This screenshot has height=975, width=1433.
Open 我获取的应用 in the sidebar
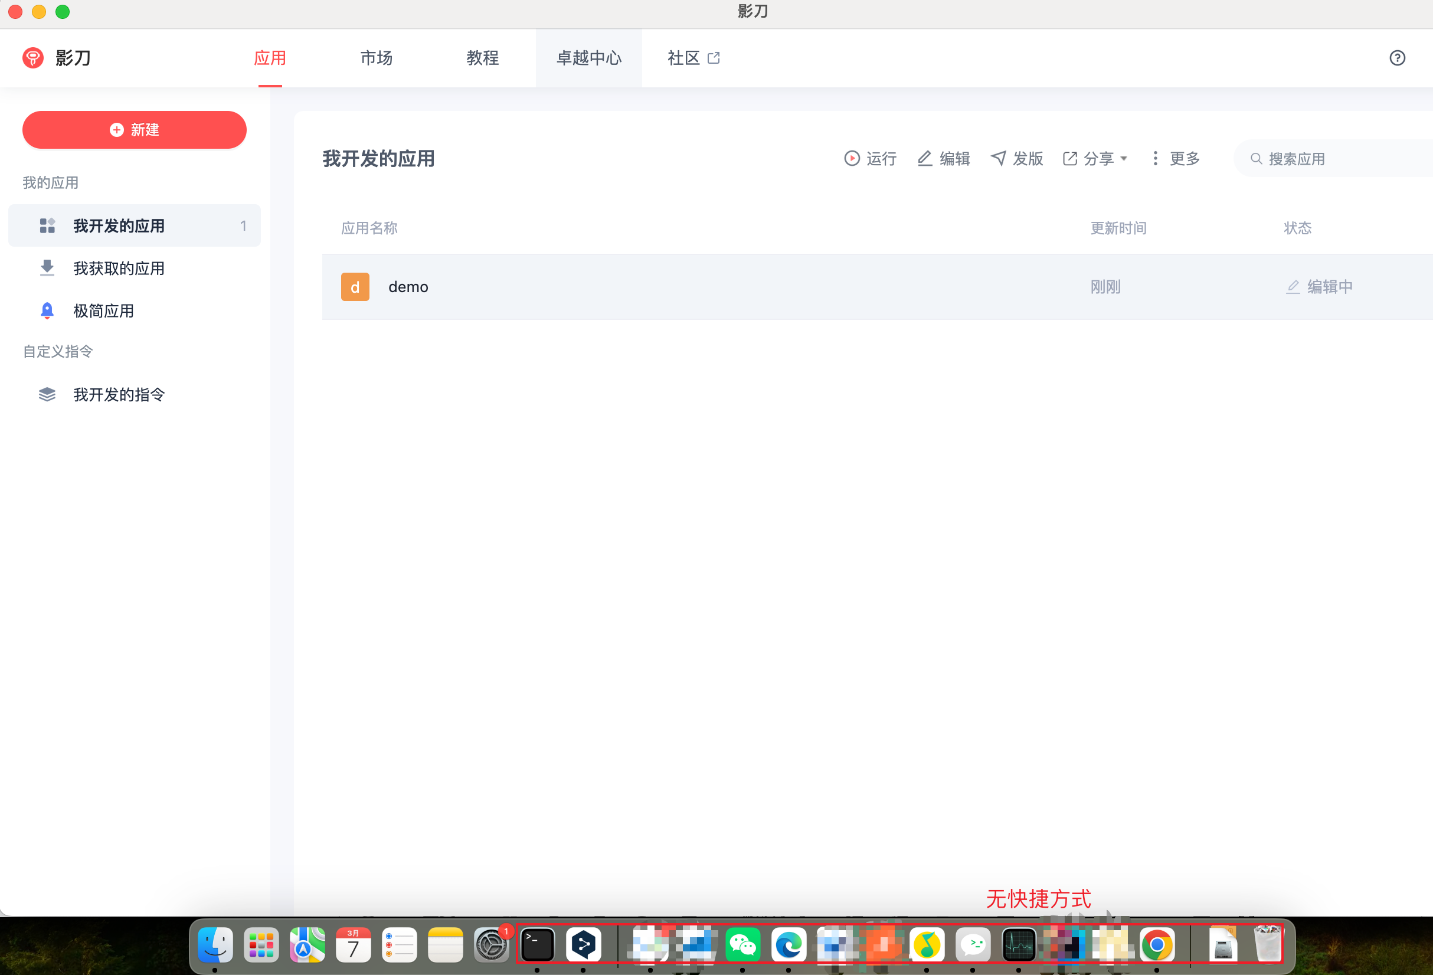pyautogui.click(x=135, y=269)
